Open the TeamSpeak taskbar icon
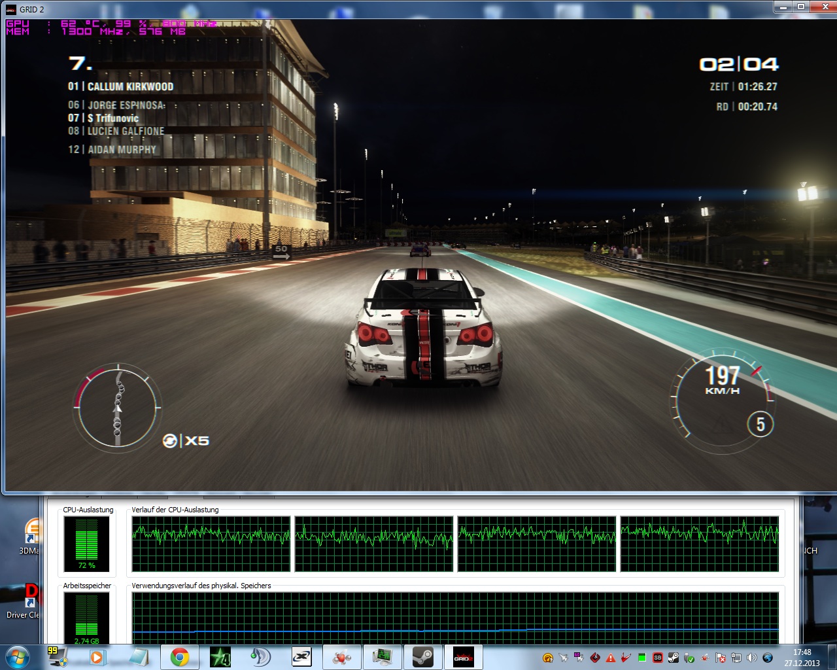This screenshot has height=670, width=837. (x=261, y=657)
